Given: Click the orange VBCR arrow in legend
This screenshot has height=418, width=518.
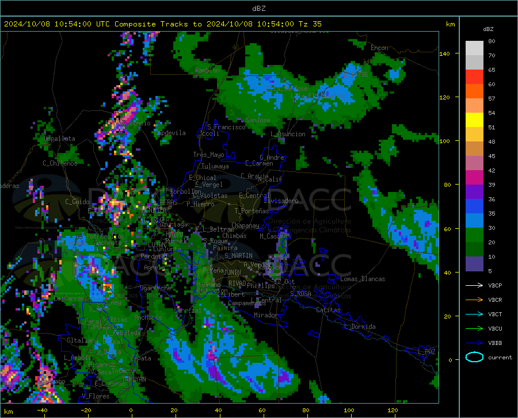Looking at the screenshot, I should (x=474, y=300).
